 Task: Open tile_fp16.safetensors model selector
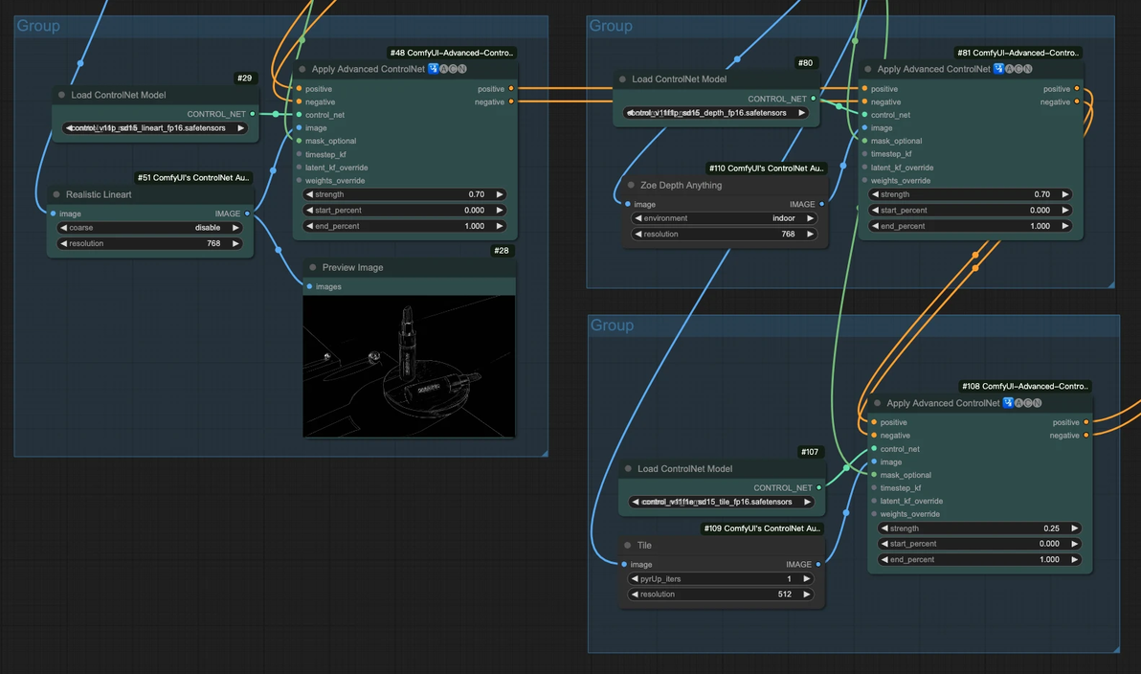coord(721,502)
